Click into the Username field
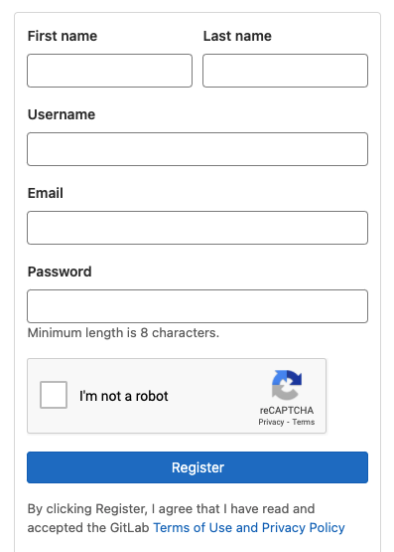Image resolution: width=394 pixels, height=552 pixels. 197,149
